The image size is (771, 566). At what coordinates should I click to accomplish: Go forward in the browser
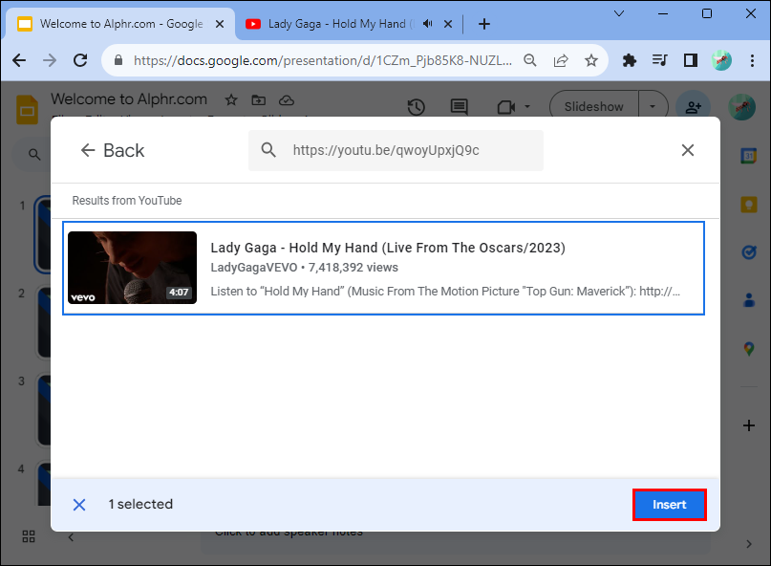tap(50, 60)
